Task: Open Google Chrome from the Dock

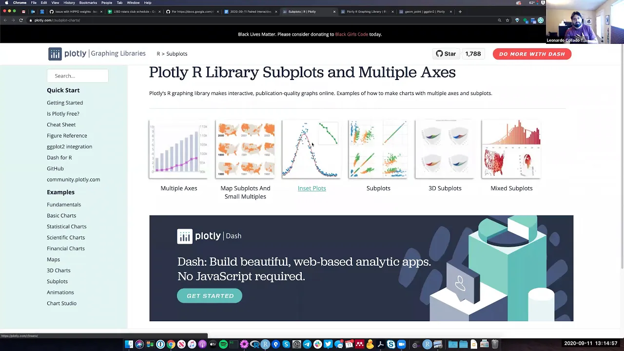Action: coord(171,344)
